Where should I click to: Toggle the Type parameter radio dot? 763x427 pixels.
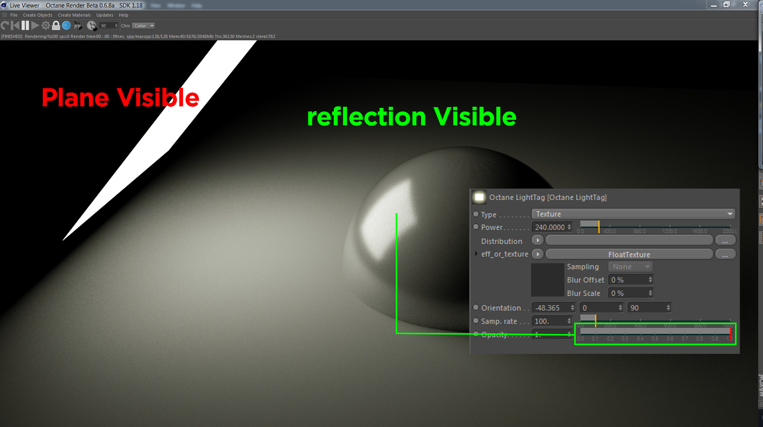pyautogui.click(x=476, y=214)
